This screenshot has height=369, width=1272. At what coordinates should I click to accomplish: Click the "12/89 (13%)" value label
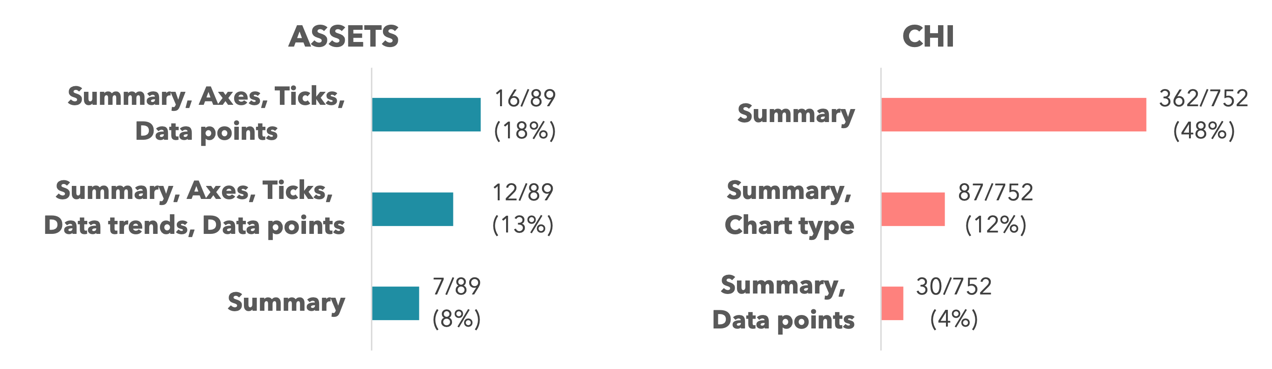point(523,209)
